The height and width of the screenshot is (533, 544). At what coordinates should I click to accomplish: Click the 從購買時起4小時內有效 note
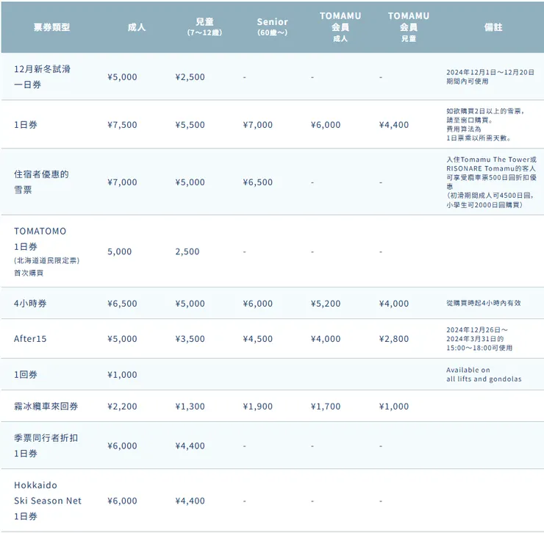coord(484,303)
